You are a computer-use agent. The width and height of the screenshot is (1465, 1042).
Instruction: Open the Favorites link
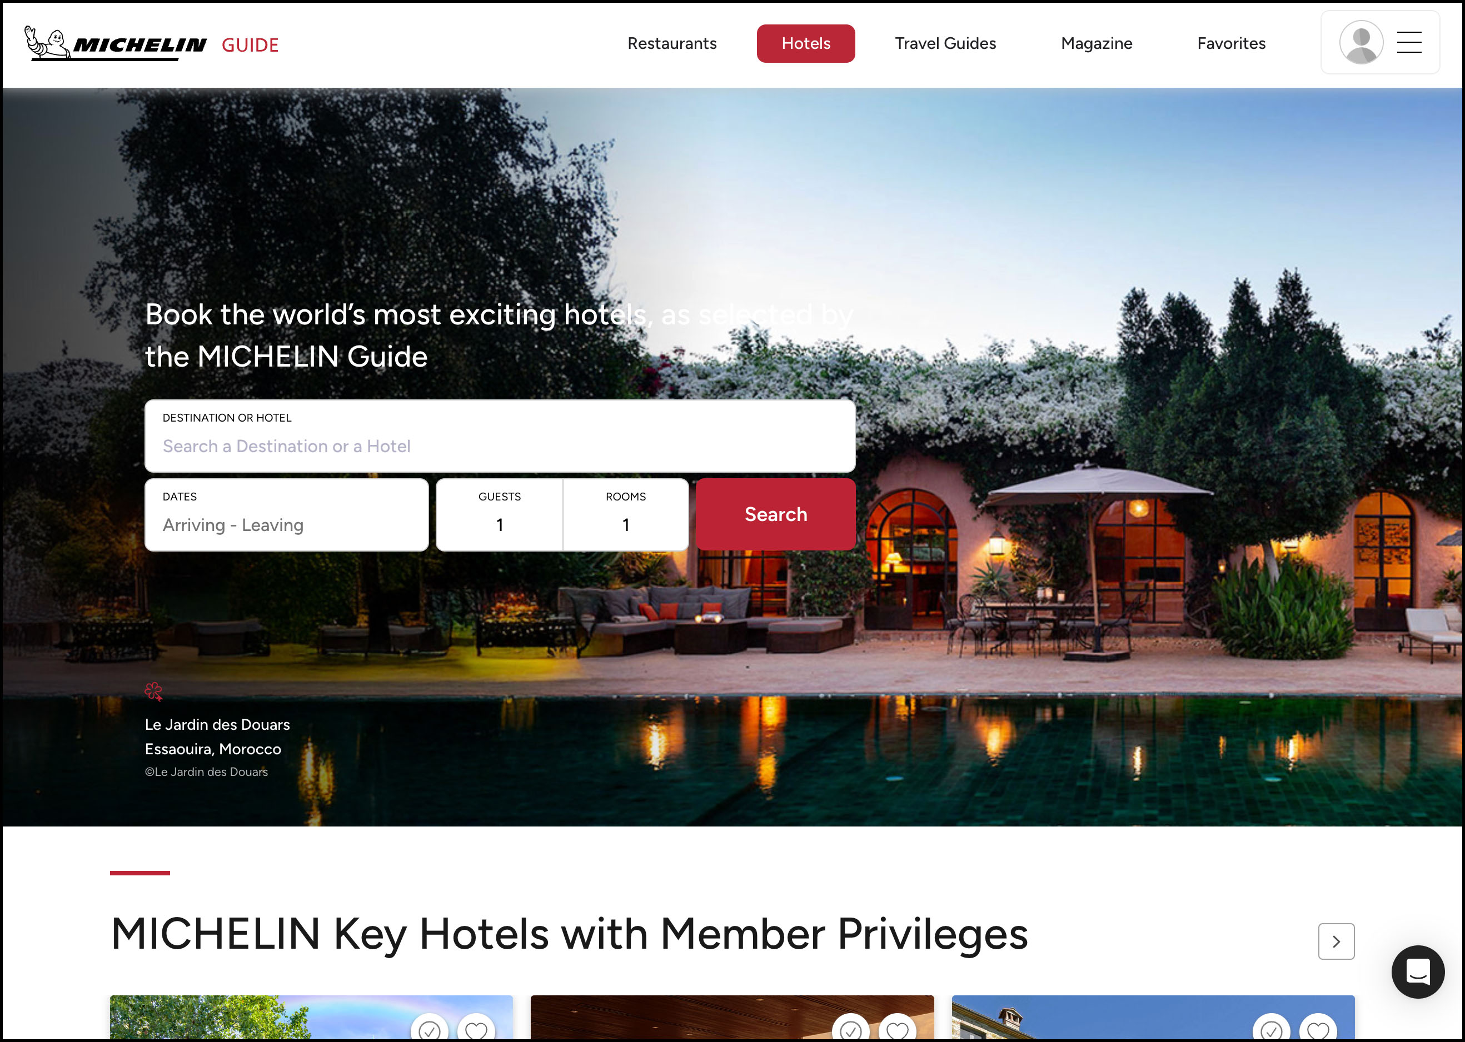point(1230,44)
